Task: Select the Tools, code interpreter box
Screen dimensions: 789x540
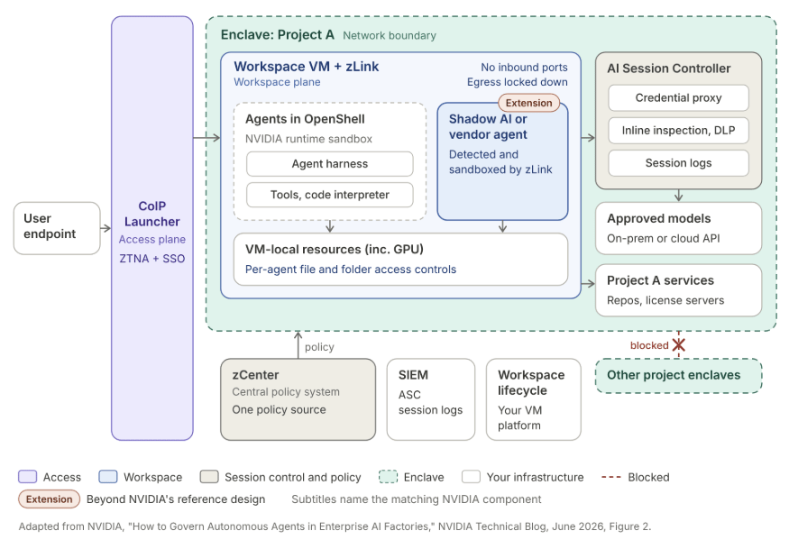Action: coord(330,195)
